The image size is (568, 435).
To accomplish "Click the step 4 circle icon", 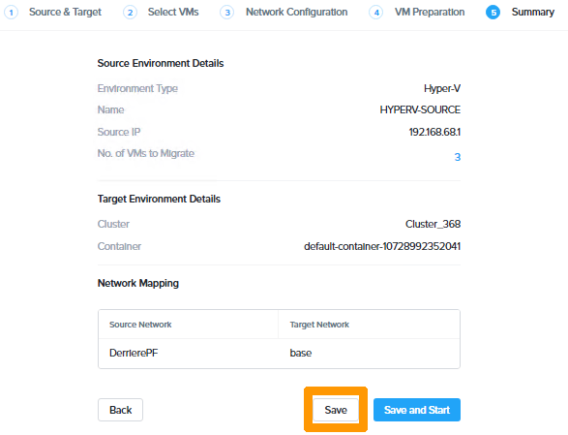I will click(x=376, y=13).
